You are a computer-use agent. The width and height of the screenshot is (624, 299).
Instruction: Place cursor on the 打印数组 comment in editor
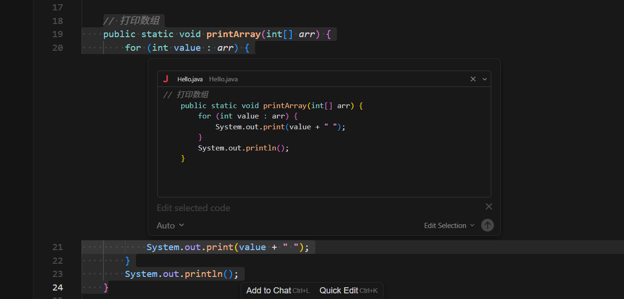(x=139, y=21)
